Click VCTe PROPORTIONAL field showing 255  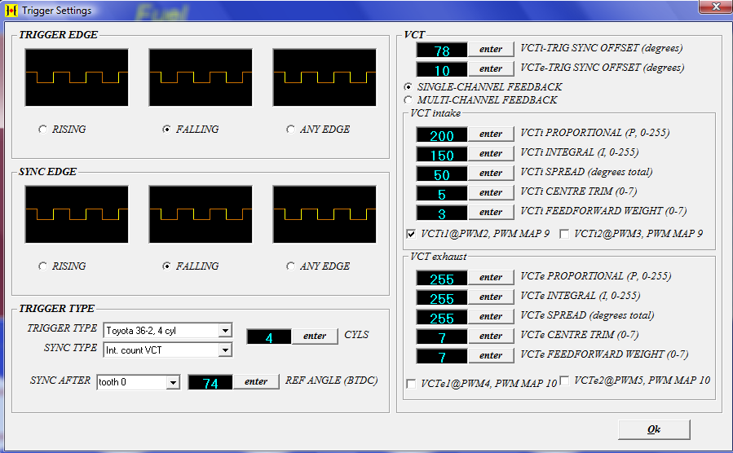pos(442,279)
